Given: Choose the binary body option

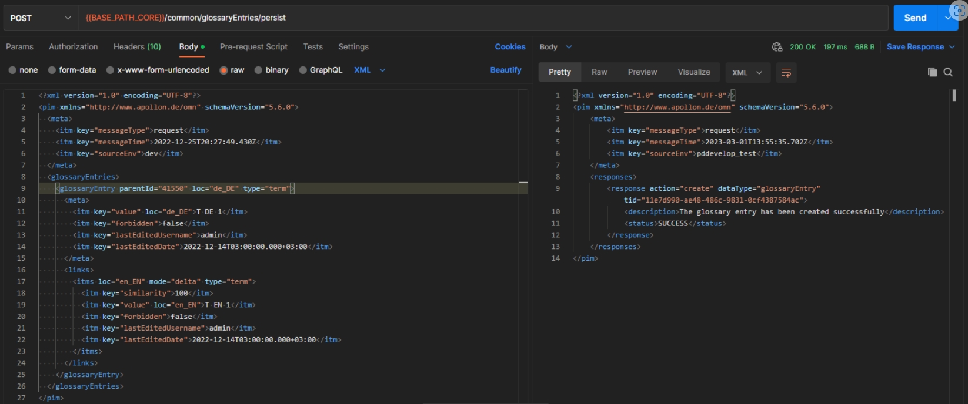Looking at the screenshot, I should (271, 70).
